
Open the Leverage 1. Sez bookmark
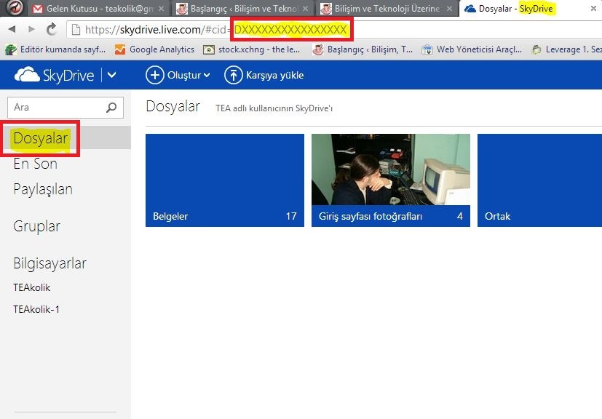click(x=566, y=49)
